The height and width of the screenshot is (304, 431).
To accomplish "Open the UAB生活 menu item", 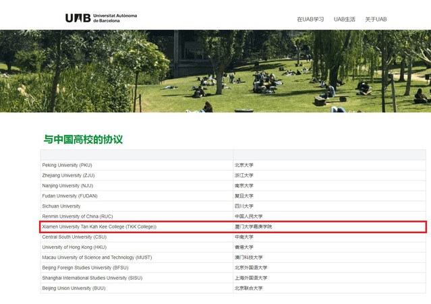I will [344, 20].
